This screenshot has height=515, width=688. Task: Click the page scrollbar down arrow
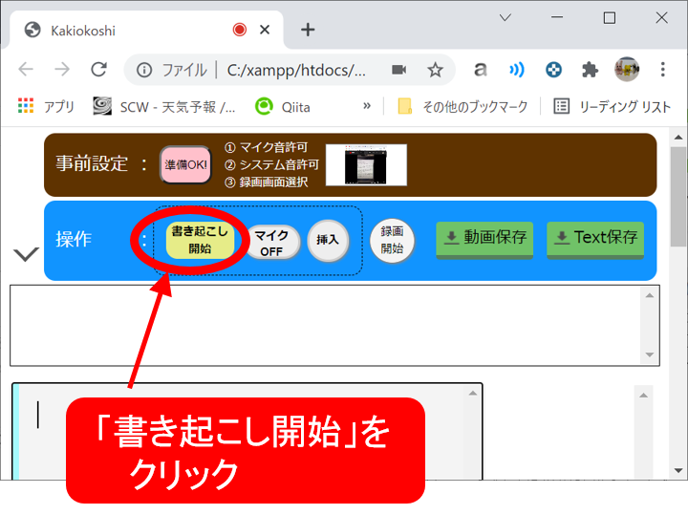[x=678, y=471]
